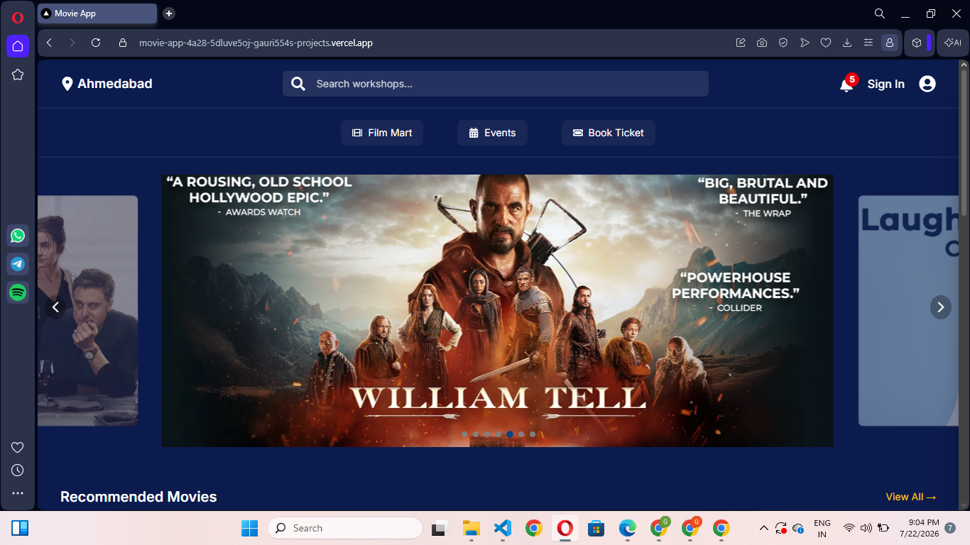The width and height of the screenshot is (970, 545).
Task: Open the Windows Start menu
Action: [250, 528]
